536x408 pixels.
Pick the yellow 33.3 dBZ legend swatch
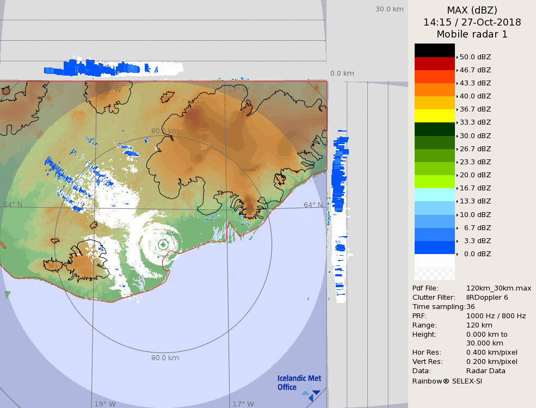point(434,116)
